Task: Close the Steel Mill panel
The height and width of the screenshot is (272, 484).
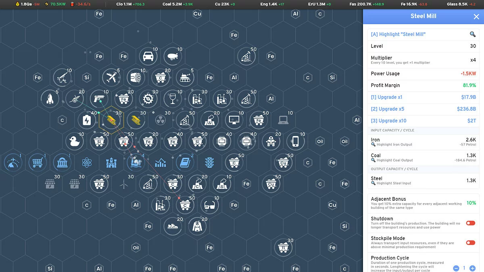Action: [x=476, y=17]
